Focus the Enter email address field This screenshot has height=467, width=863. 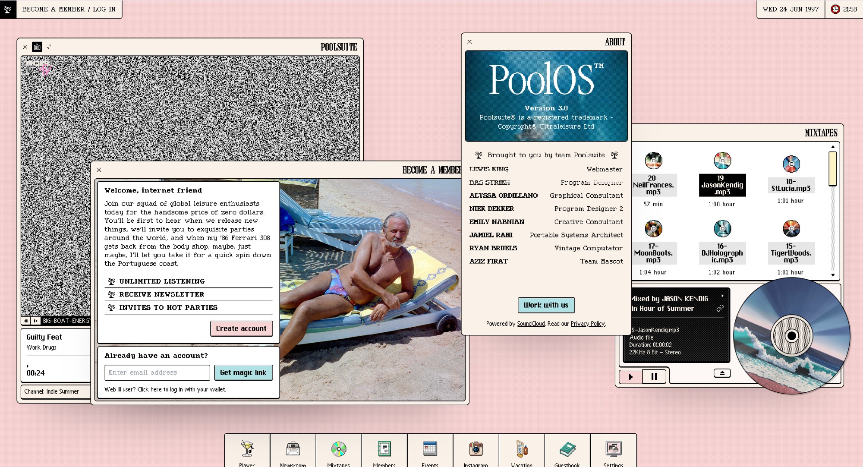point(157,372)
